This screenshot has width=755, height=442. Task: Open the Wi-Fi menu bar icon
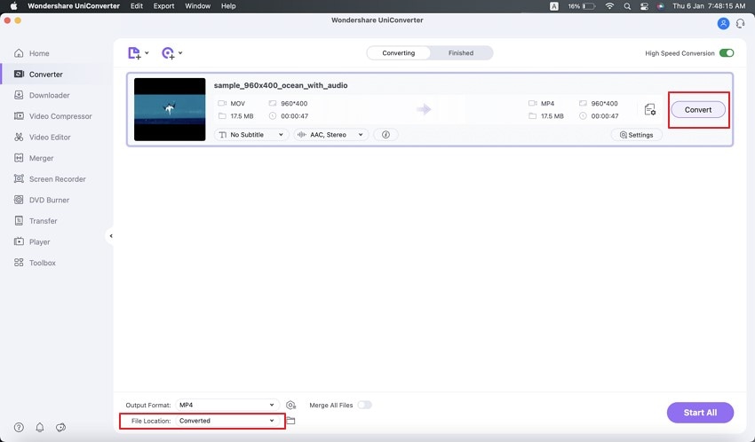(609, 6)
